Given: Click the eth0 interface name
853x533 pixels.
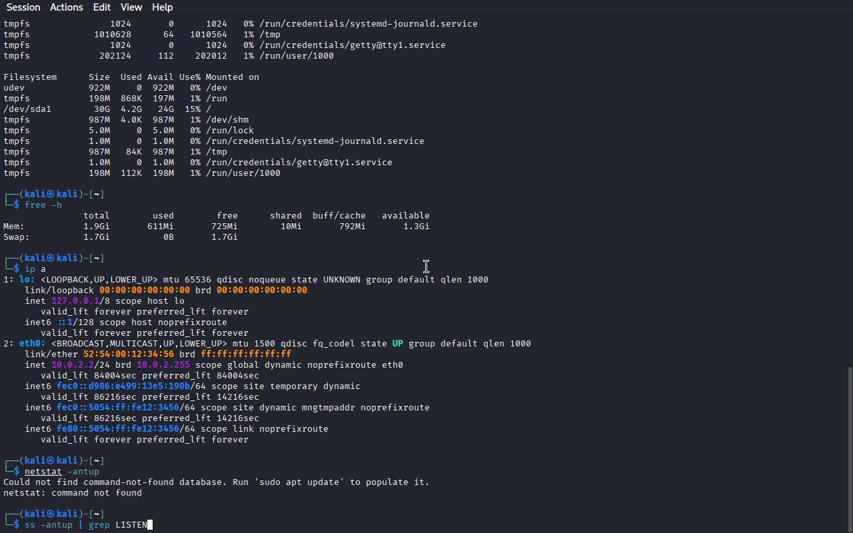Looking at the screenshot, I should tap(30, 344).
